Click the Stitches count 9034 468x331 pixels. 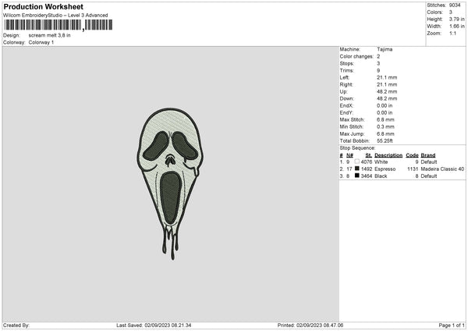(x=455, y=5)
